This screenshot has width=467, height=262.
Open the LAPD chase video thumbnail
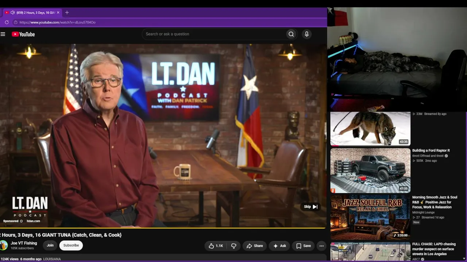pyautogui.click(x=370, y=252)
